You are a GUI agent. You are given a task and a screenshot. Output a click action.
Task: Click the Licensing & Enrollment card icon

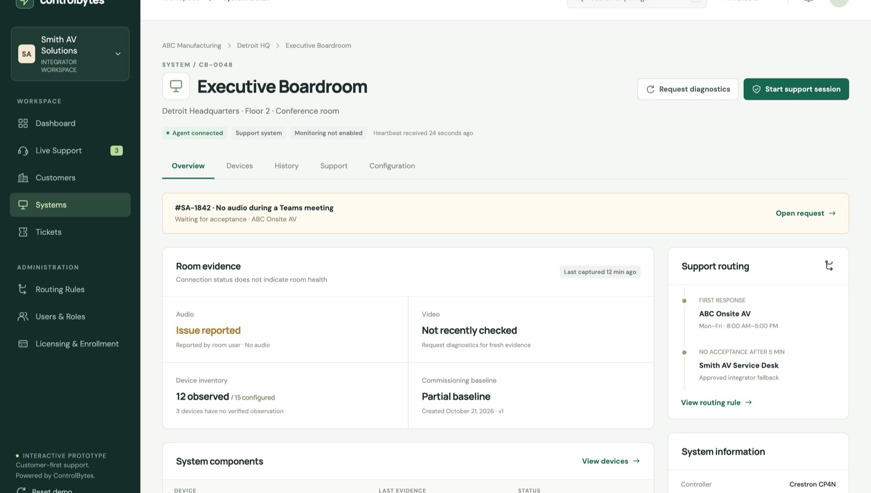23,344
